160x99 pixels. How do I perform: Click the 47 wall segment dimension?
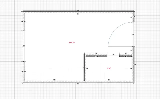(x=131, y=50)
